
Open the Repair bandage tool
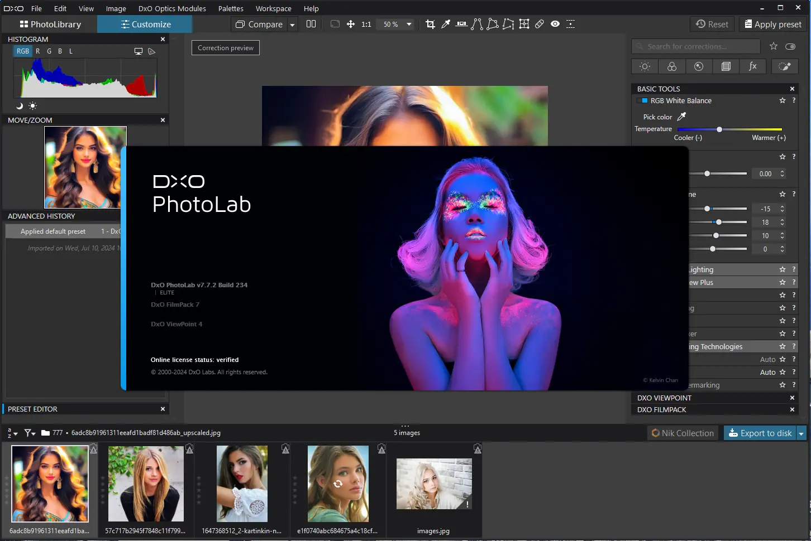[x=540, y=24]
